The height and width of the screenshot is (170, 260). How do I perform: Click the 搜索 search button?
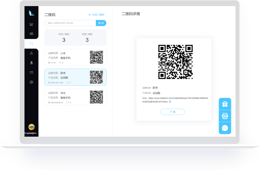(x=101, y=23)
